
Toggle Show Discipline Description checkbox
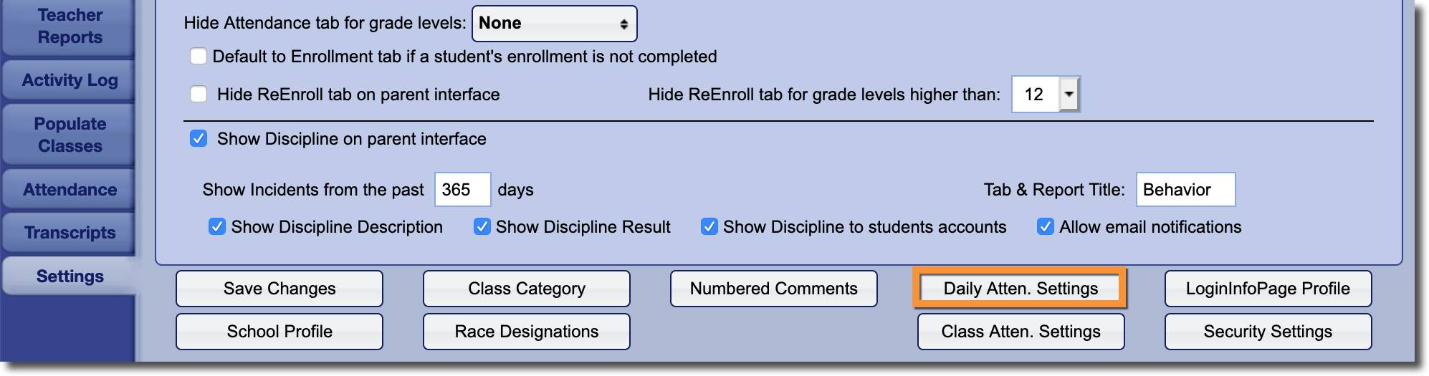pos(216,227)
